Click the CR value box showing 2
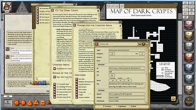 pos(142,54)
